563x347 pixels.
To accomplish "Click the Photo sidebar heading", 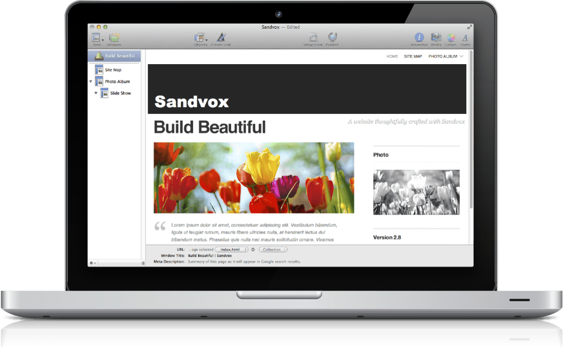I will [x=381, y=155].
